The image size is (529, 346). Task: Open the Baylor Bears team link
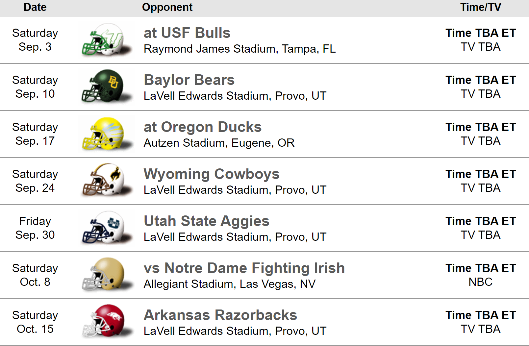click(189, 80)
